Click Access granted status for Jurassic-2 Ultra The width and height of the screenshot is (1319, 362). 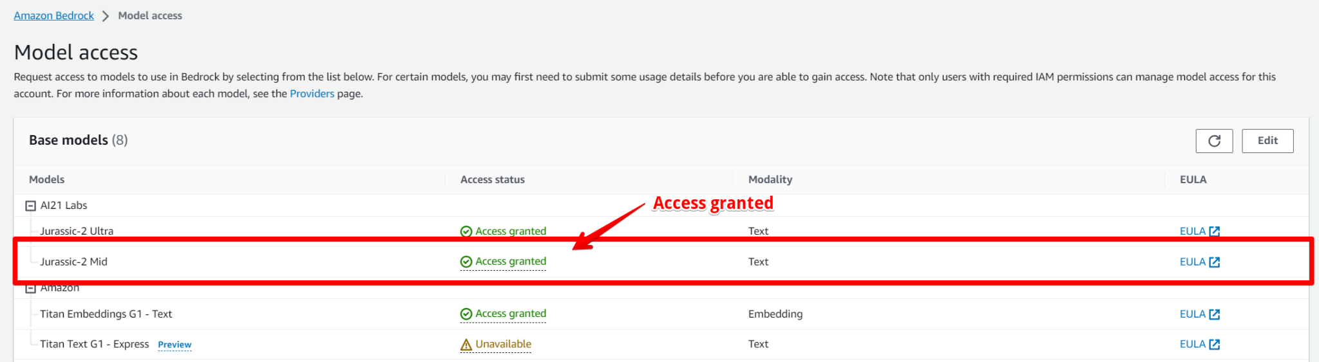(510, 231)
